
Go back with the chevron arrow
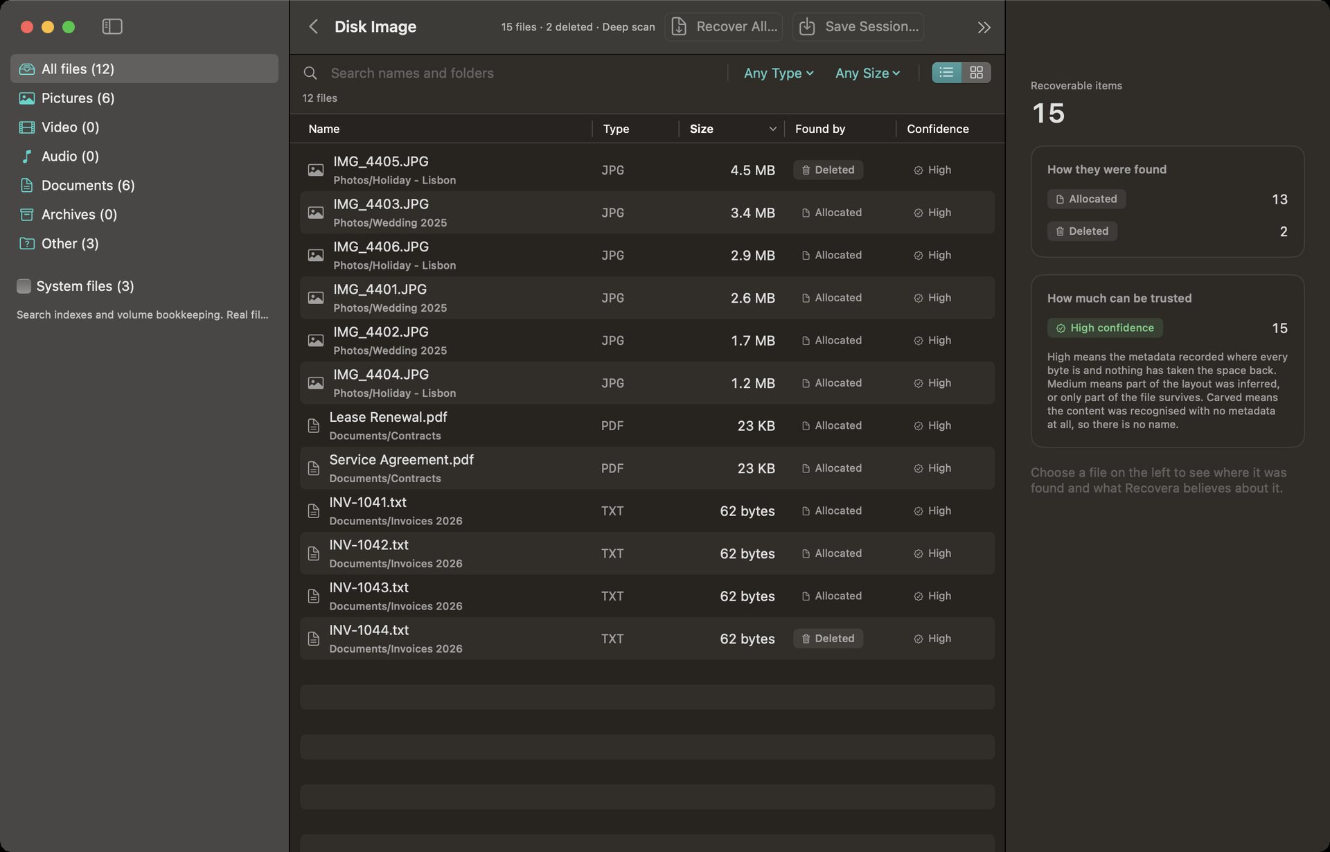pyautogui.click(x=313, y=26)
